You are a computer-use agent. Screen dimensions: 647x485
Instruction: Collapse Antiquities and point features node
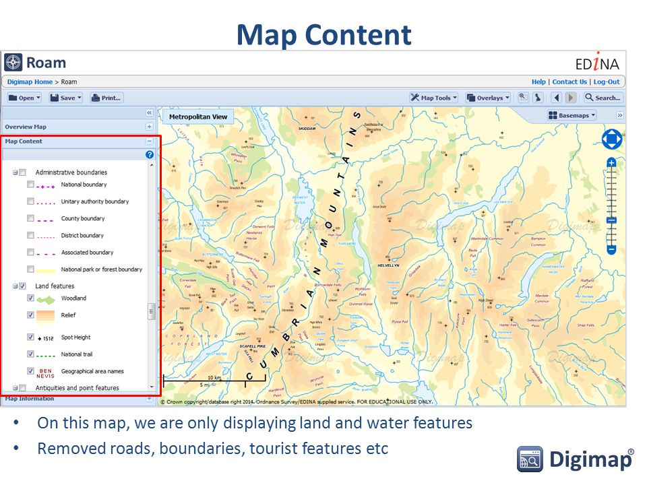16,388
